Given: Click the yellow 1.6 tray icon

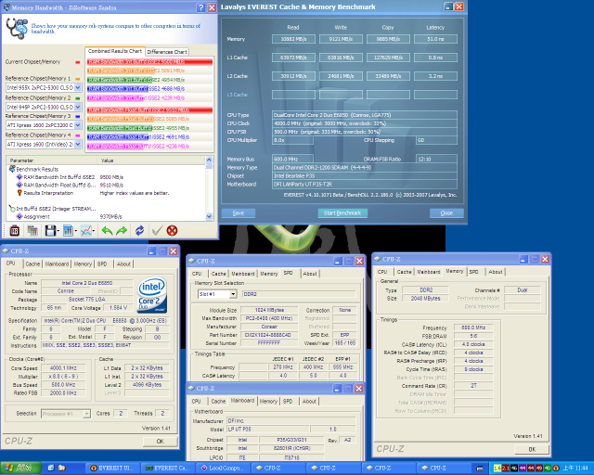Looking at the screenshot, I should click(497, 469).
